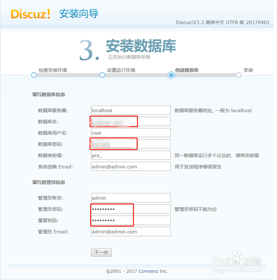Screen dimensions: 277x280
Task: Focus the 管理员账号 admin field
Action: 131,198
